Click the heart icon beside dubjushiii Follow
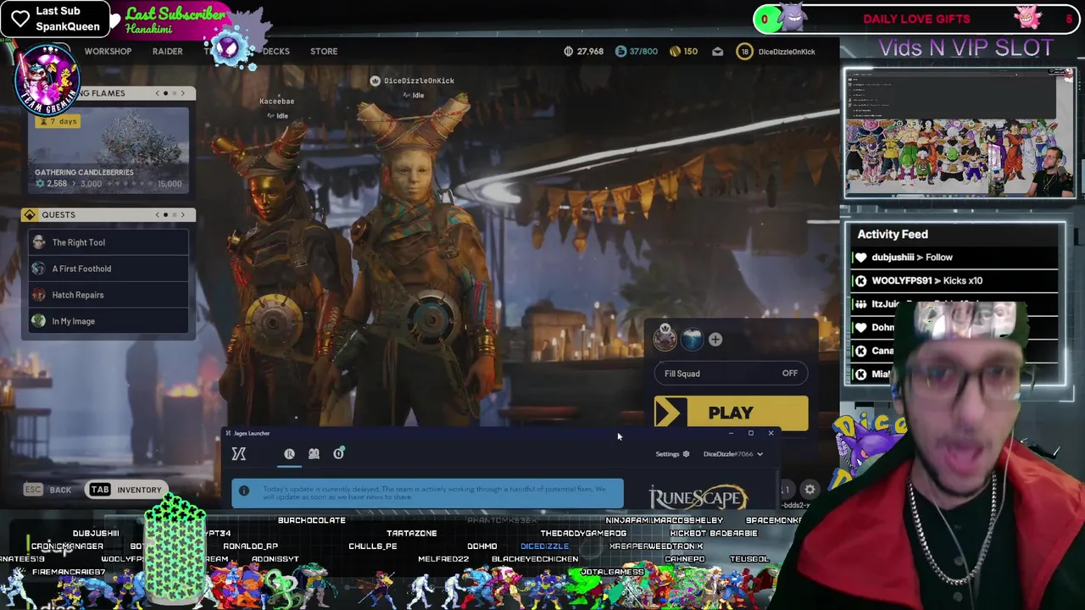The width and height of the screenshot is (1085, 610). [x=861, y=258]
